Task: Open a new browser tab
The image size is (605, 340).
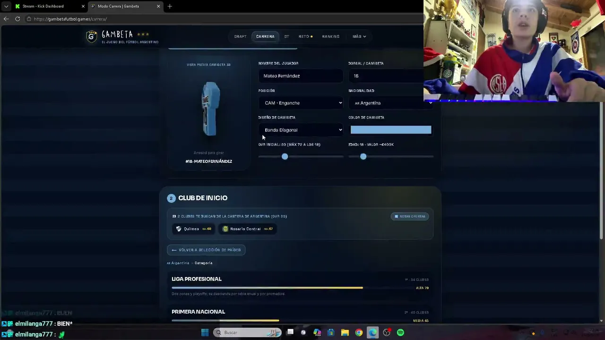Action: point(170,6)
